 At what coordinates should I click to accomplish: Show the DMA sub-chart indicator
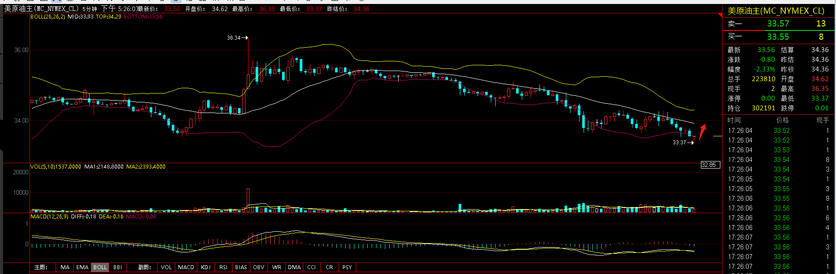click(294, 267)
